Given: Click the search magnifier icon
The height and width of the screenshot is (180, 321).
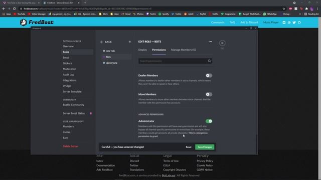Looking at the screenshot, I should pos(209,61).
